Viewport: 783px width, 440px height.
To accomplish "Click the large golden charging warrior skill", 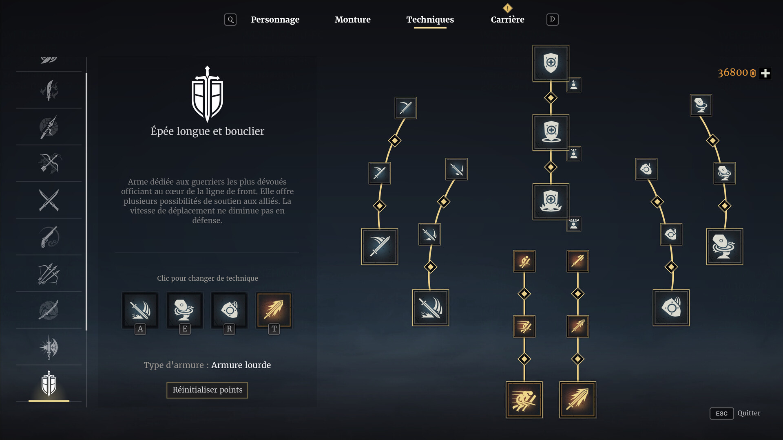I will tap(524, 400).
